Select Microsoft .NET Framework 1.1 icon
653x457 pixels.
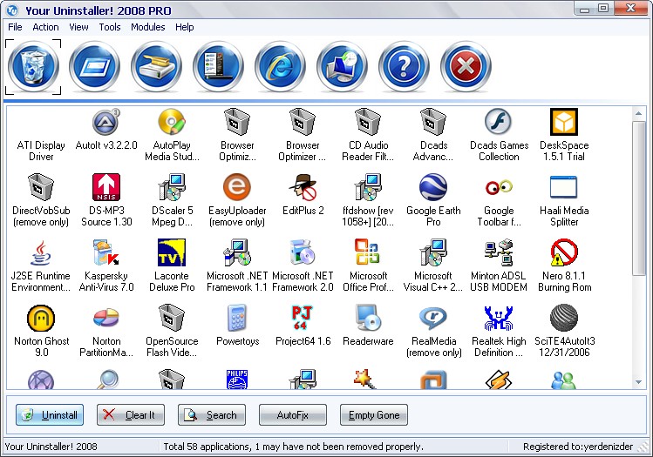point(237,252)
